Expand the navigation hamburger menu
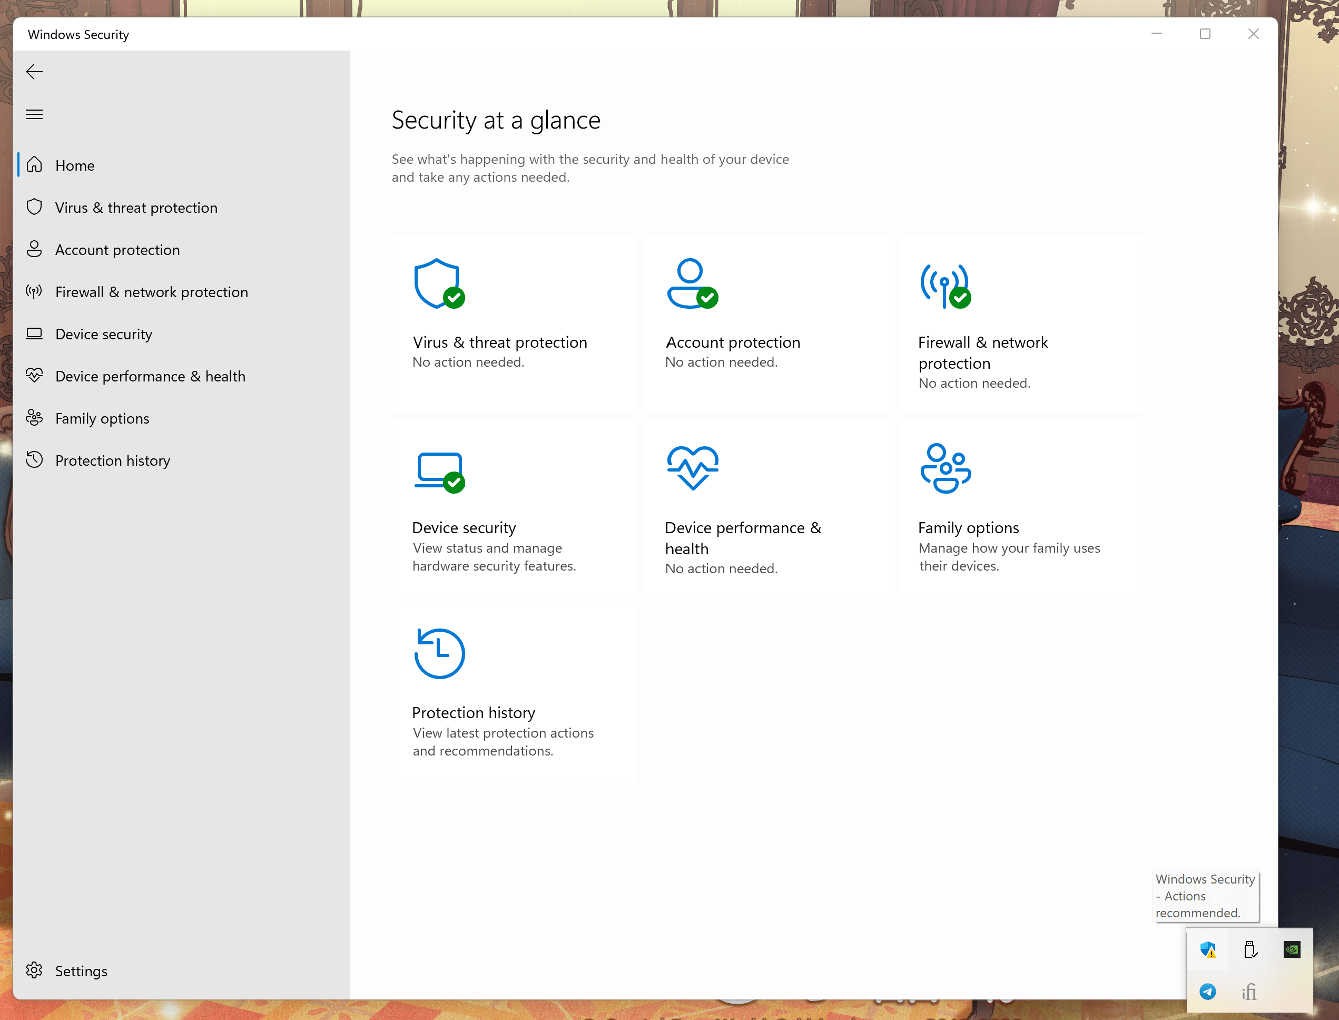This screenshot has height=1020, width=1339. (x=34, y=114)
